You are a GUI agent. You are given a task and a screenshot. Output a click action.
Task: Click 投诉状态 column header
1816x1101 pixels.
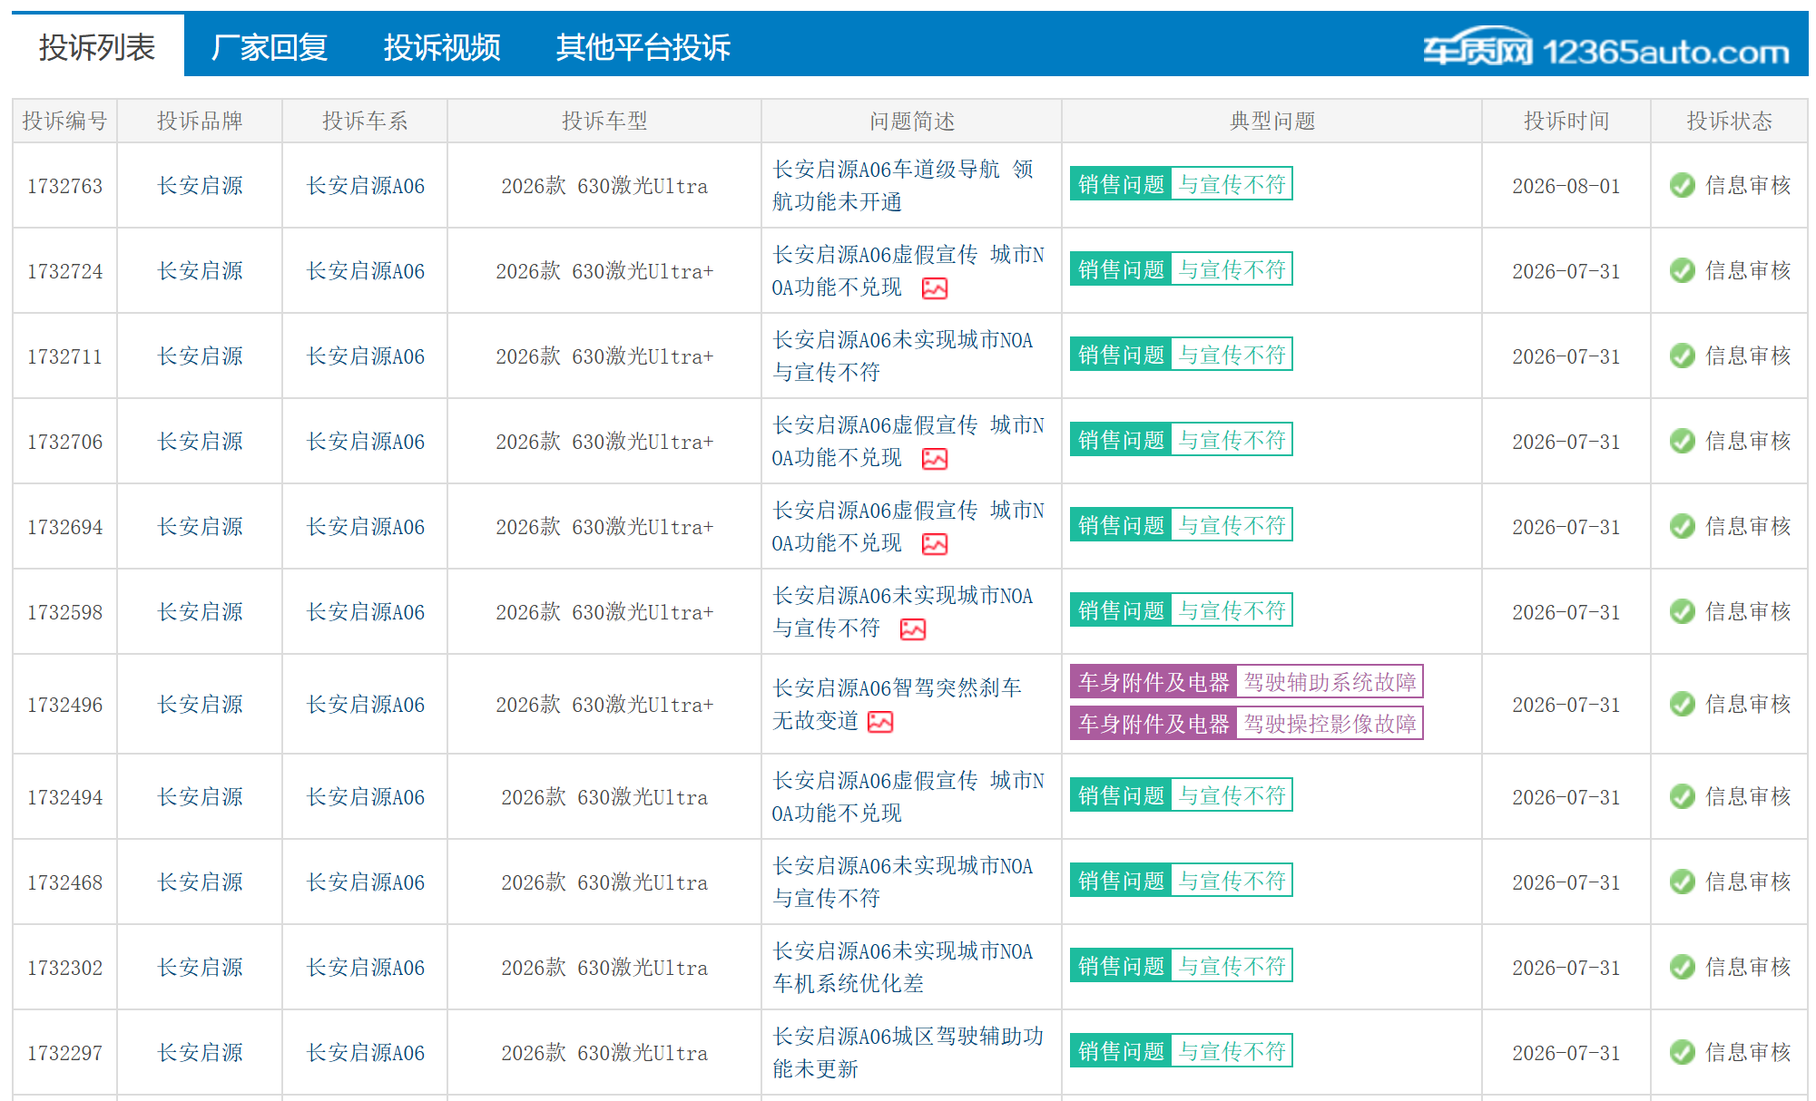pos(1730,121)
